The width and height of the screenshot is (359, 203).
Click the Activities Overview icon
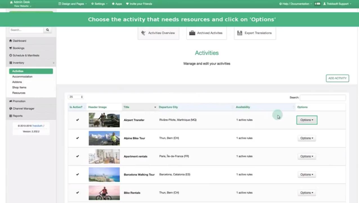(x=144, y=33)
